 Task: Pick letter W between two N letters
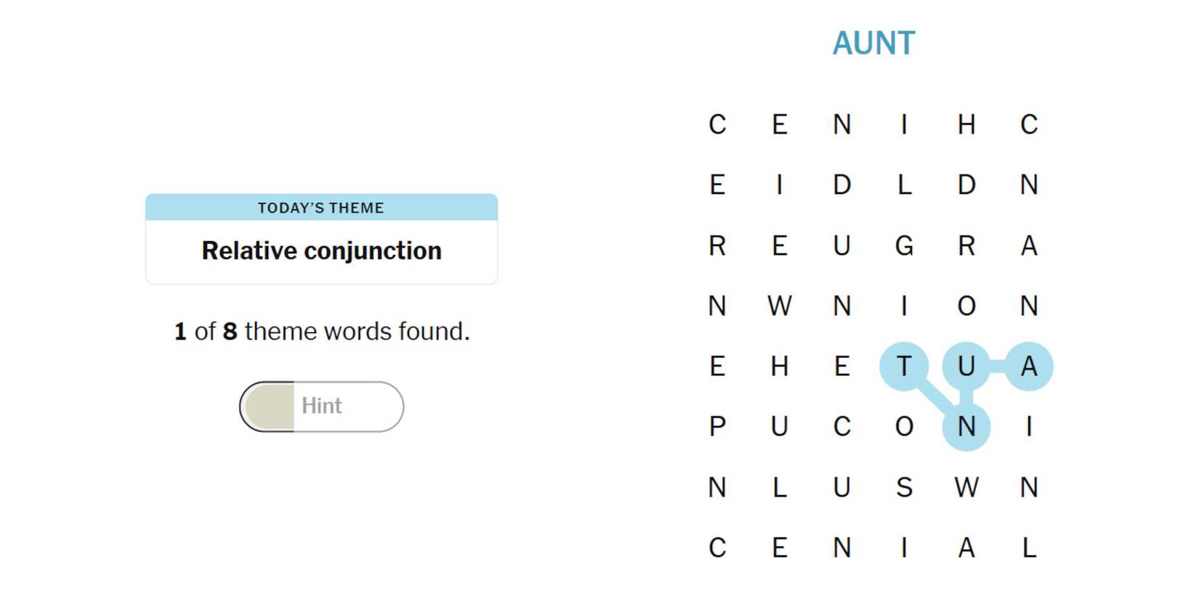(780, 306)
